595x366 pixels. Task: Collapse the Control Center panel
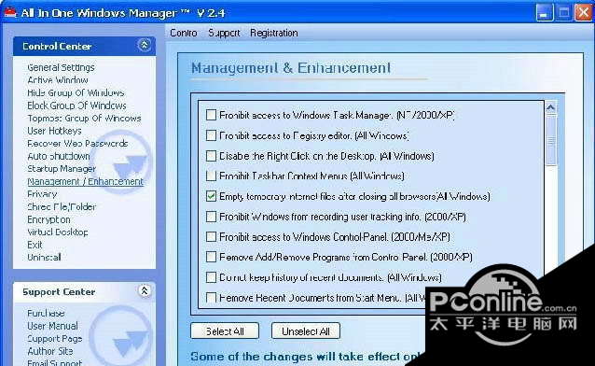point(144,45)
